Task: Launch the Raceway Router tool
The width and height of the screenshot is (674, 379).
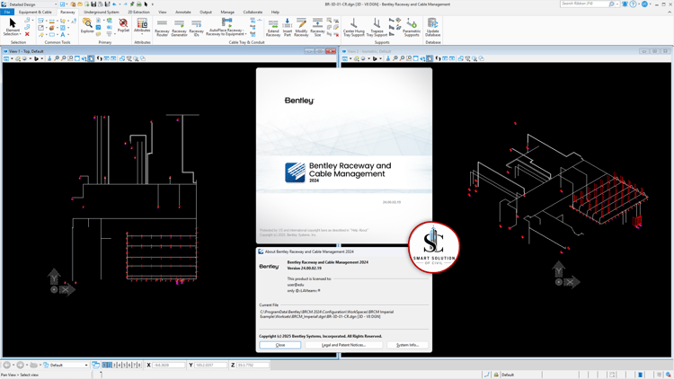Action: pos(162,28)
